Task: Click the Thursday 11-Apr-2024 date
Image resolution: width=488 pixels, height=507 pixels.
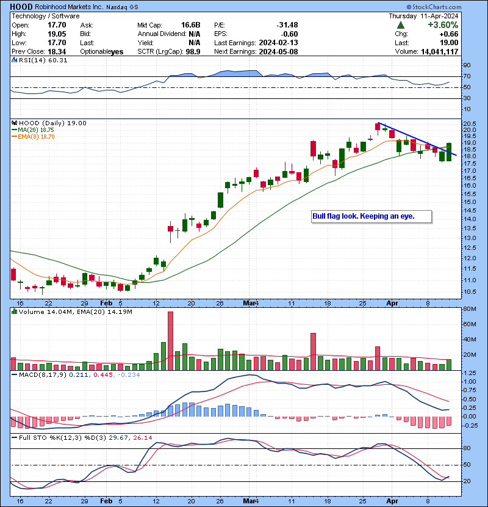Action: 423,16
